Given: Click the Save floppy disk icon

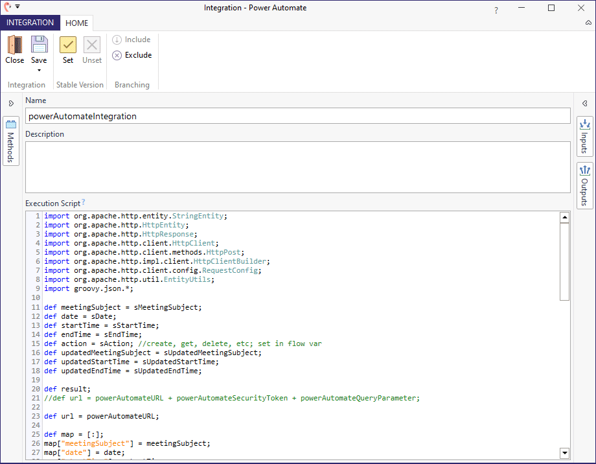Looking at the screenshot, I should [39, 44].
